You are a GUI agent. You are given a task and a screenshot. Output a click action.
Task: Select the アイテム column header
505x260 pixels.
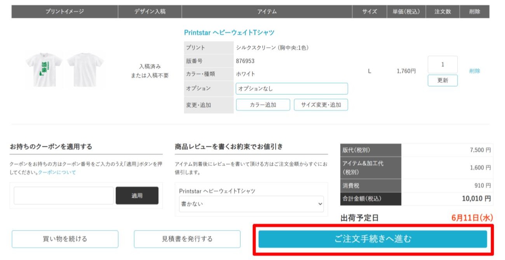click(x=266, y=12)
